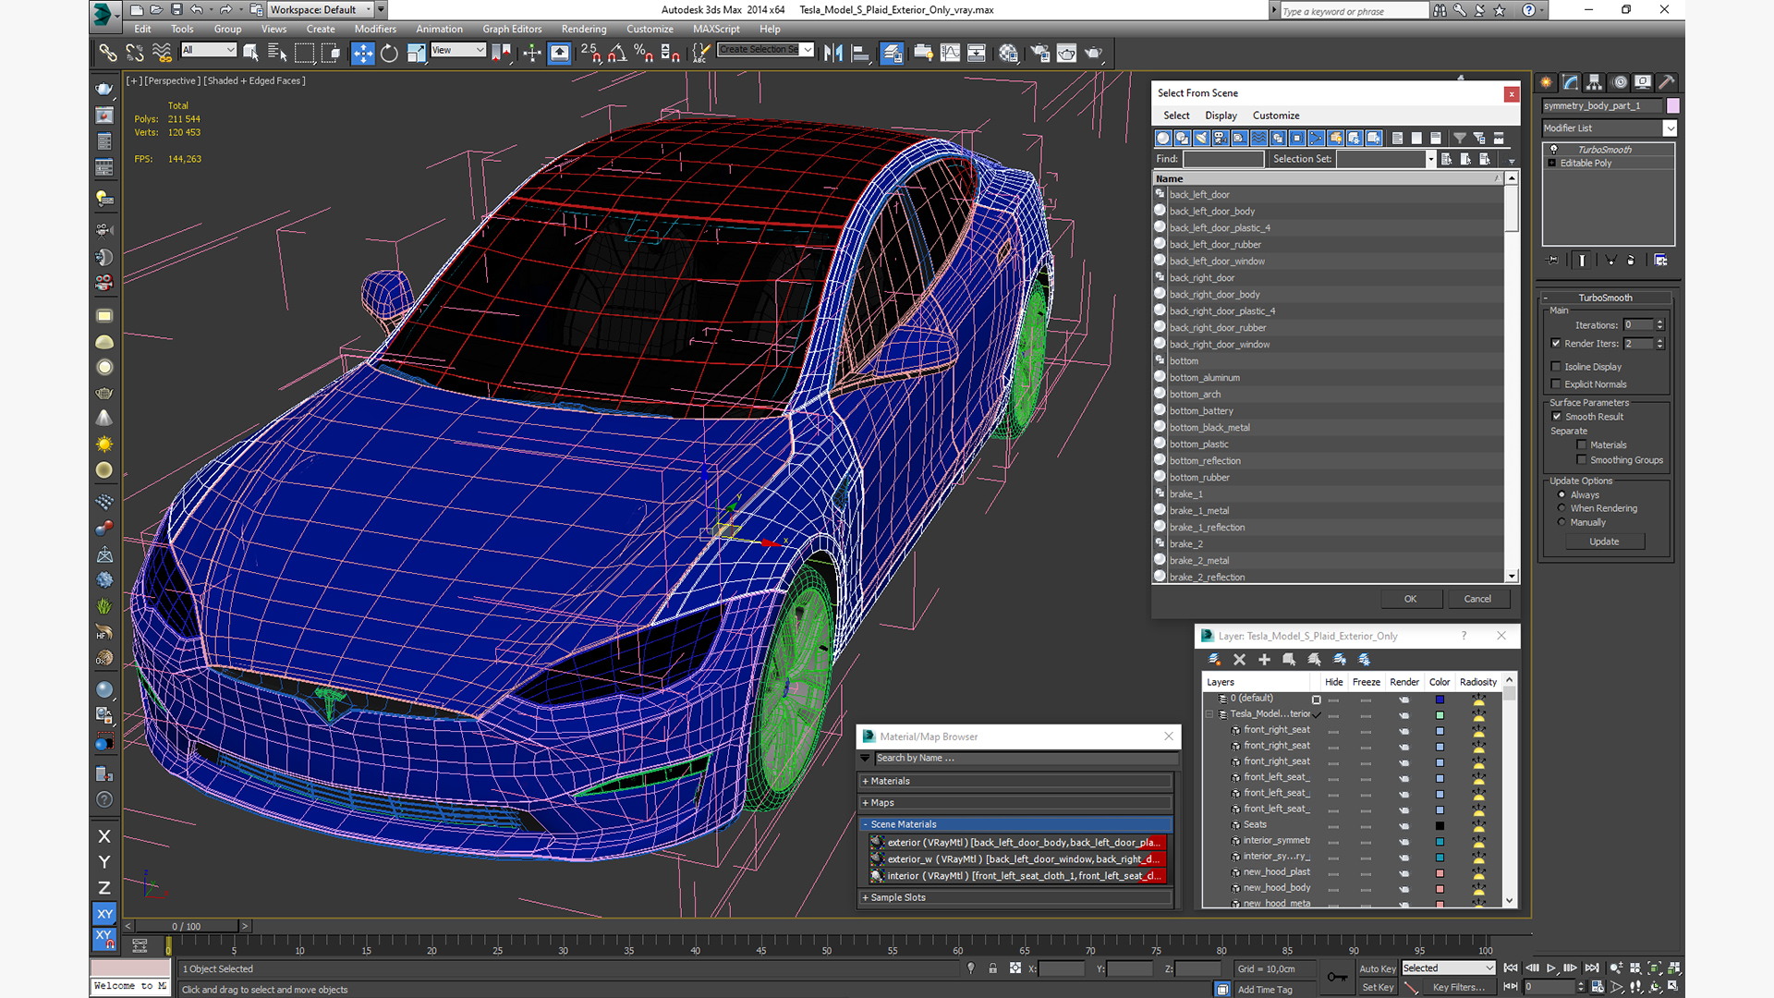Toggle the Smooth Result checkbox

click(x=1557, y=417)
